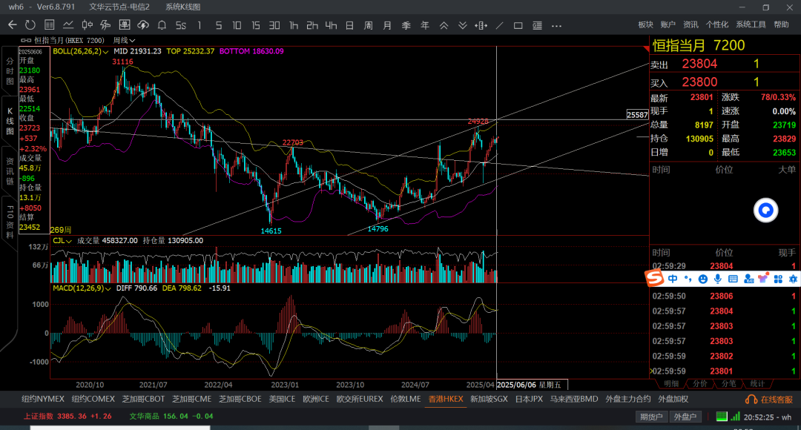This screenshot has height=430, width=801.
Task: Select the 芝加哥CME exchange tab
Action: tap(191, 400)
